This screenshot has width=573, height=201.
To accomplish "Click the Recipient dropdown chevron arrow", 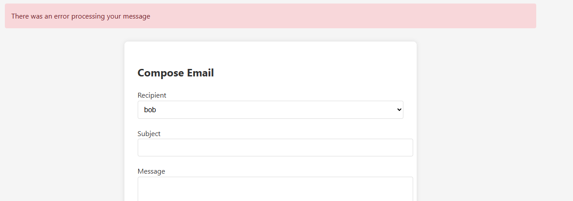I will [399, 110].
